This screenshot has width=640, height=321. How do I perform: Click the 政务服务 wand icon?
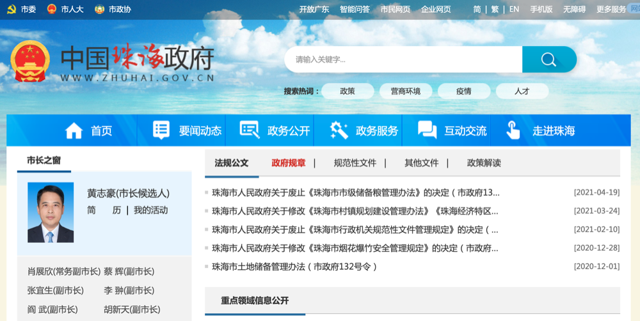point(339,130)
